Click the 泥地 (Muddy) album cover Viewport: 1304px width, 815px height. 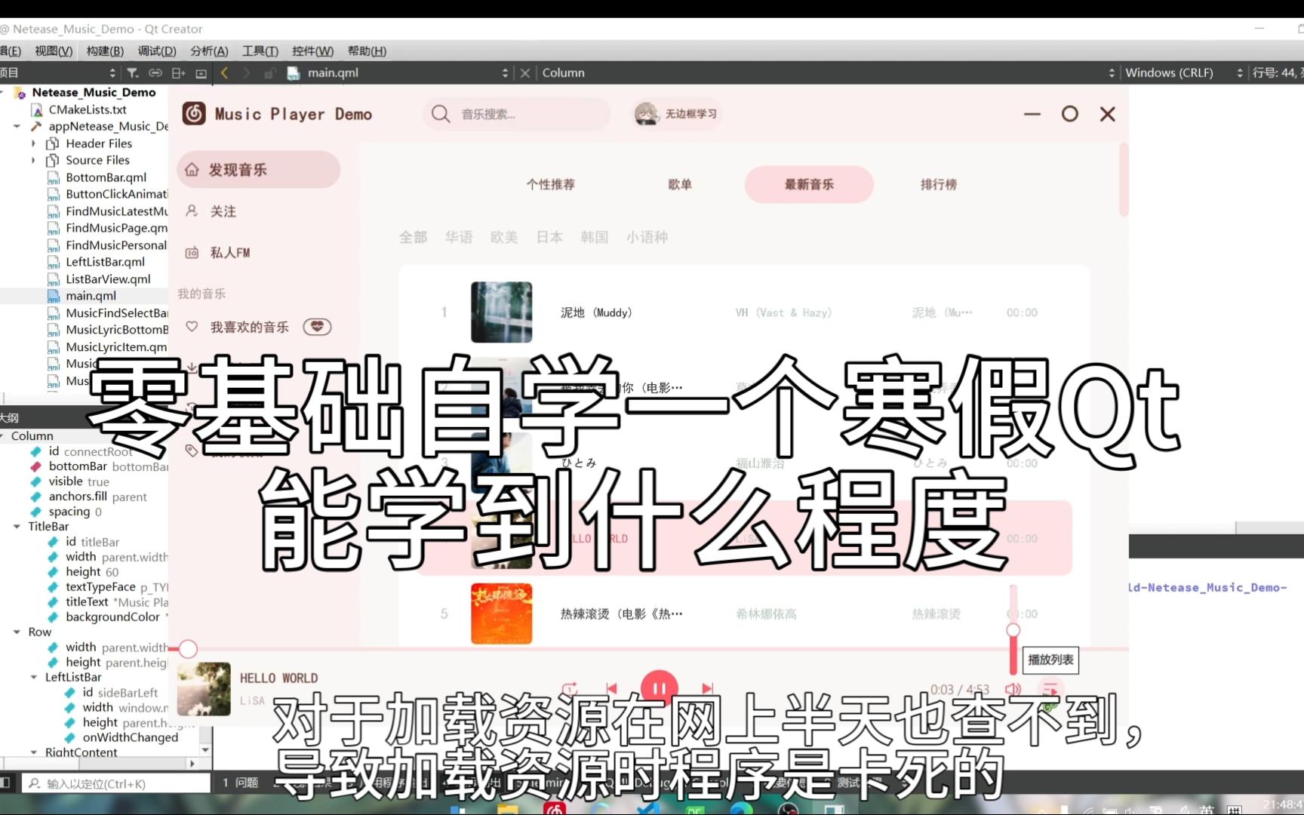coord(501,312)
